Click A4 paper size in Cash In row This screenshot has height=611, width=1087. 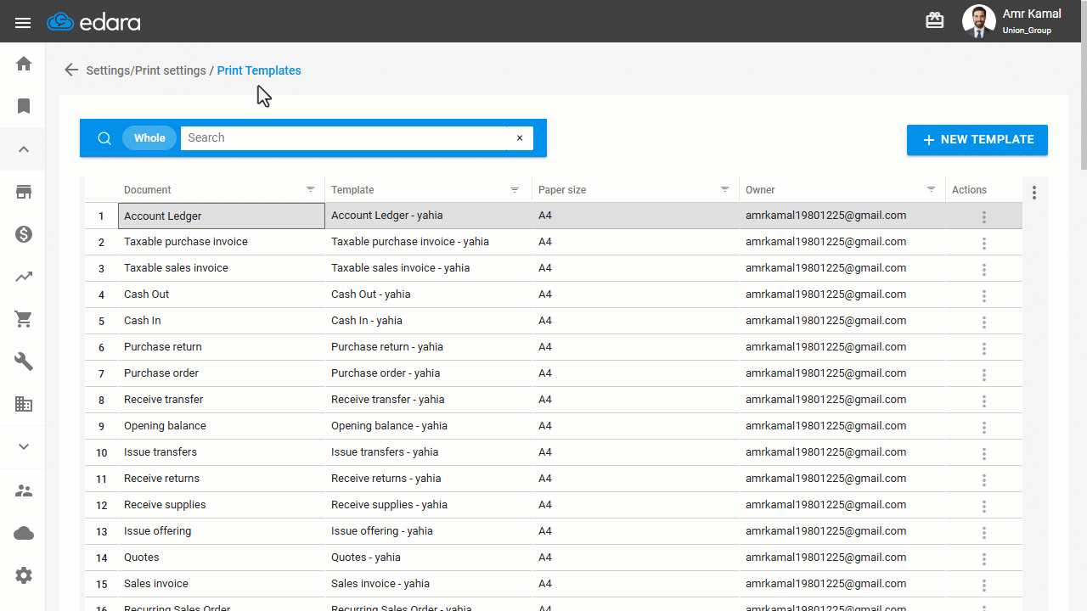coord(545,321)
